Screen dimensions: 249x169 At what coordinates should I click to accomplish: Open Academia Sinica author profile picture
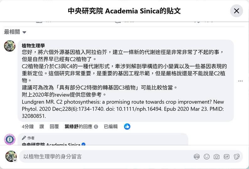tap(10, 139)
